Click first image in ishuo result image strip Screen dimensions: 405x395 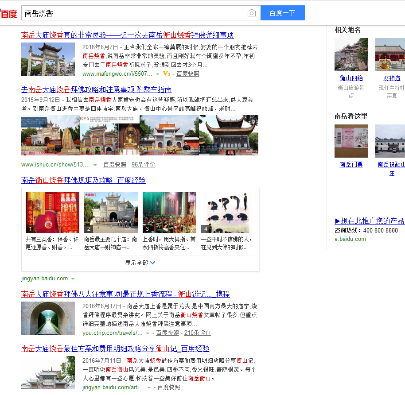pos(51,135)
